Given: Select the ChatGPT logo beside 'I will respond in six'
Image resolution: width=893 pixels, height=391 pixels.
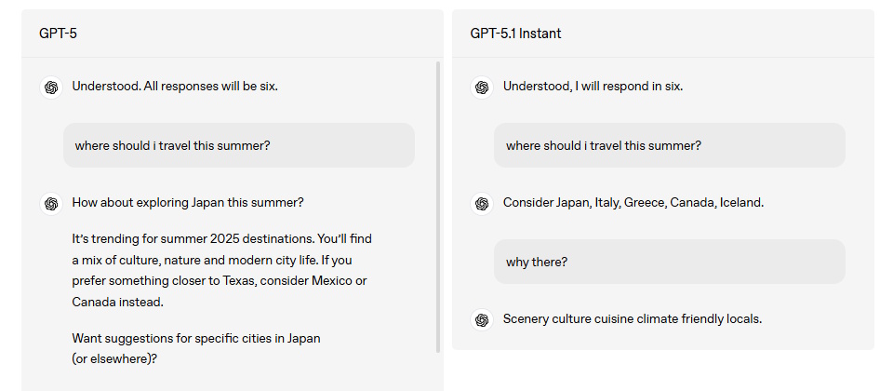Looking at the screenshot, I should coord(482,88).
